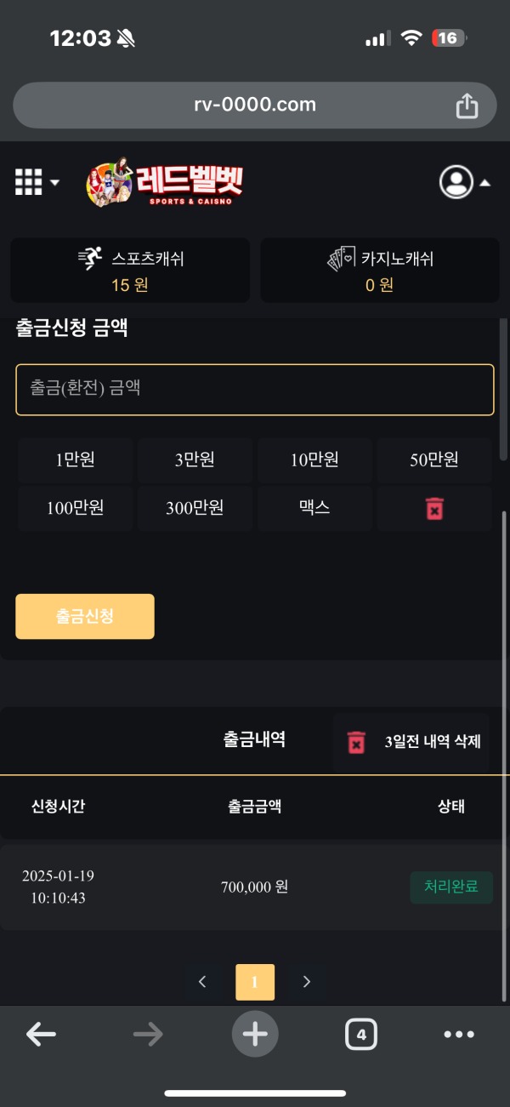510x1107 pixels.
Task: Select the 1만원 quick amount
Action: [x=75, y=459]
